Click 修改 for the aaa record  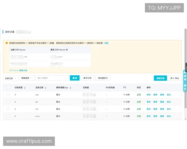pyautogui.click(x=149, y=94)
